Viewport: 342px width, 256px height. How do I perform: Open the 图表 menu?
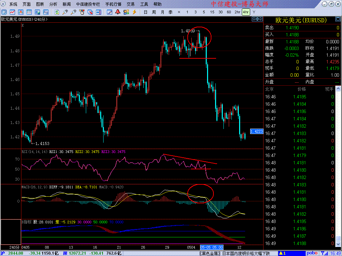(x=40, y=4)
